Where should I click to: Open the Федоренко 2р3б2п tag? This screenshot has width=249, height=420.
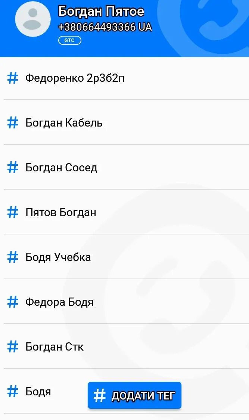point(75,78)
